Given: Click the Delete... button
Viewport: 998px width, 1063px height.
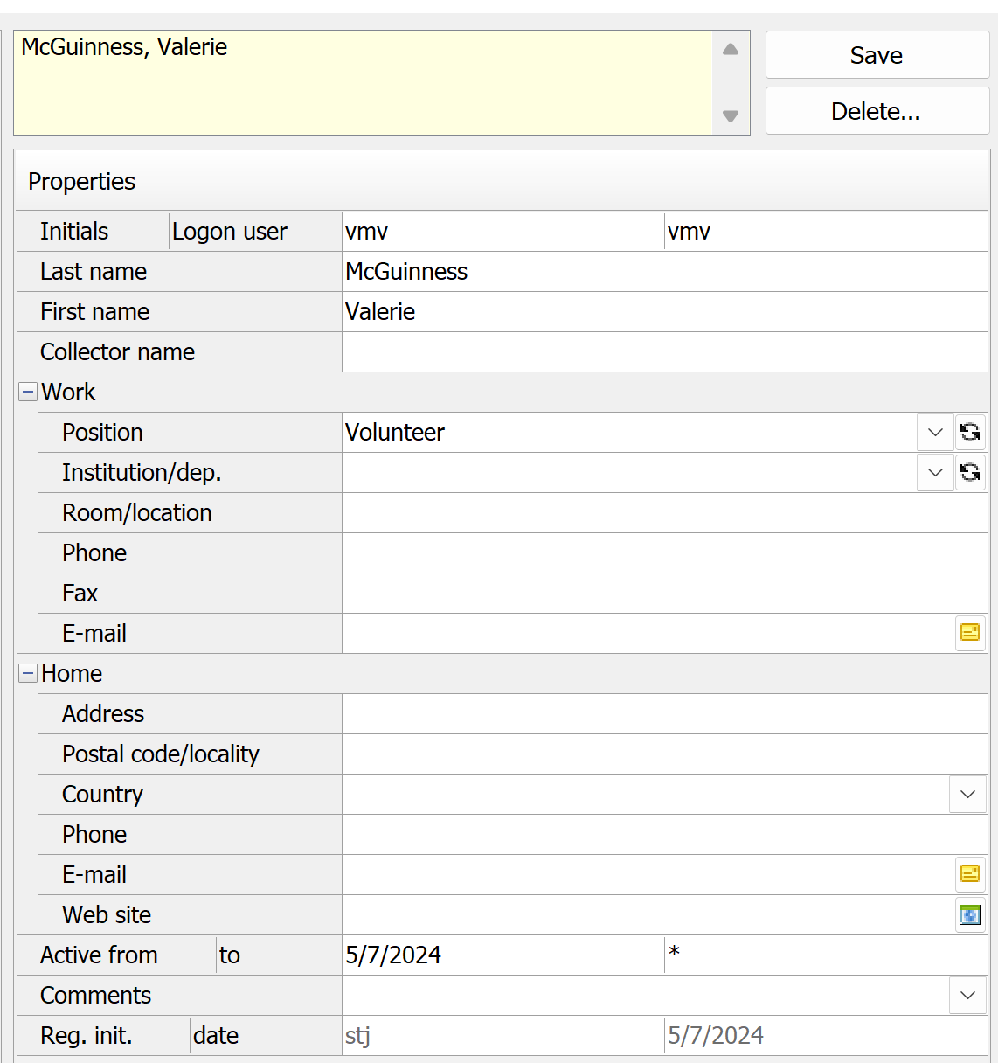Looking at the screenshot, I should [877, 111].
